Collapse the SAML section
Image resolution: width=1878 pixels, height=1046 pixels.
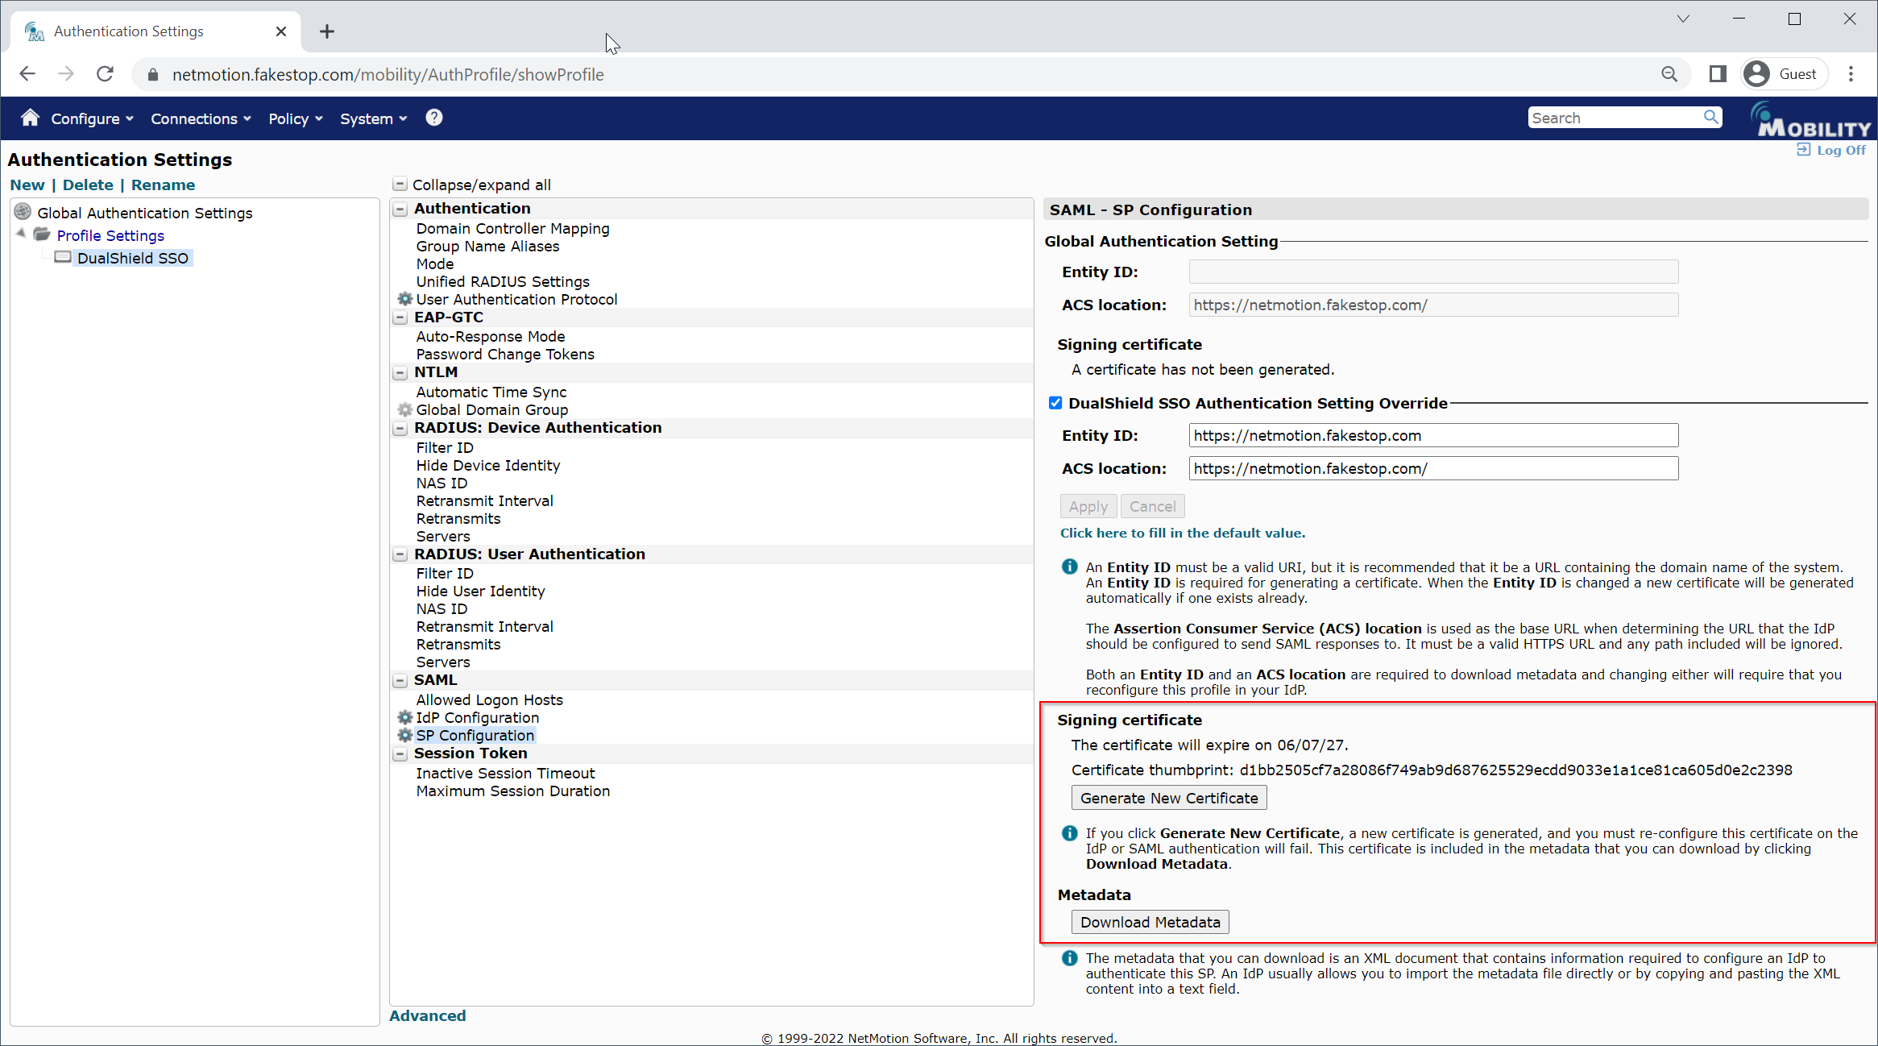coord(400,680)
